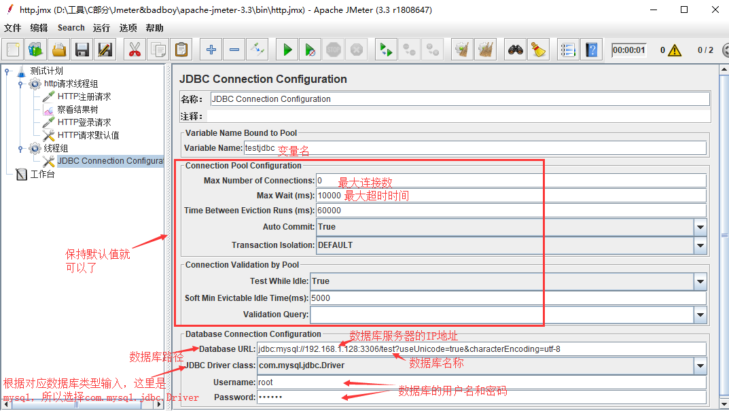Open the Search menu

click(x=71, y=28)
